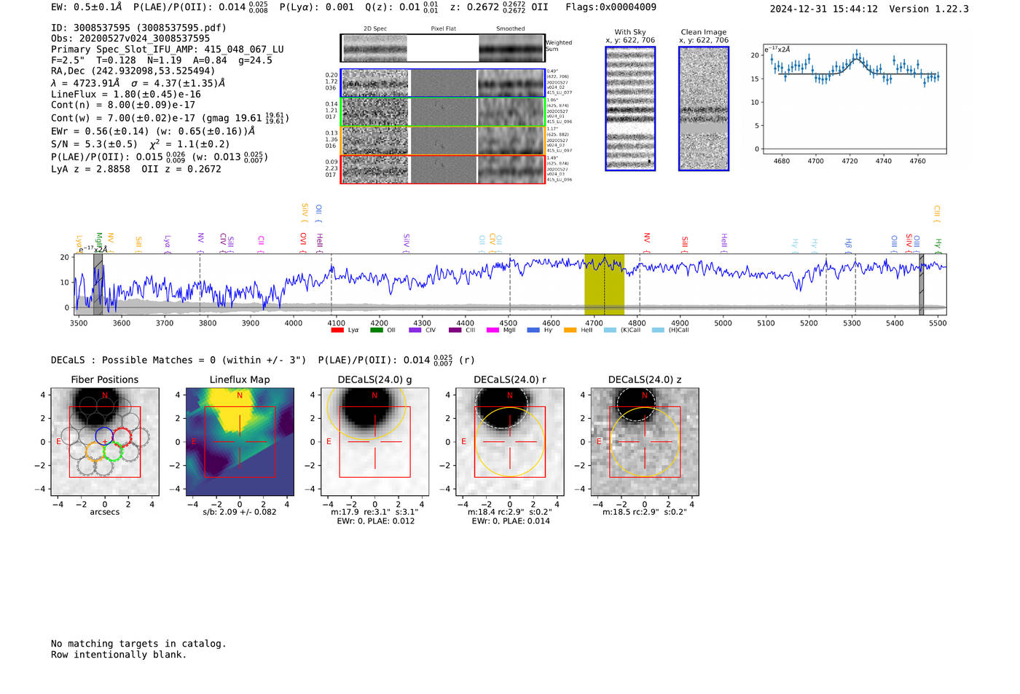The width and height of the screenshot is (1020, 694).
Task: Click the gray hatched band near 5460
Action: (x=921, y=284)
